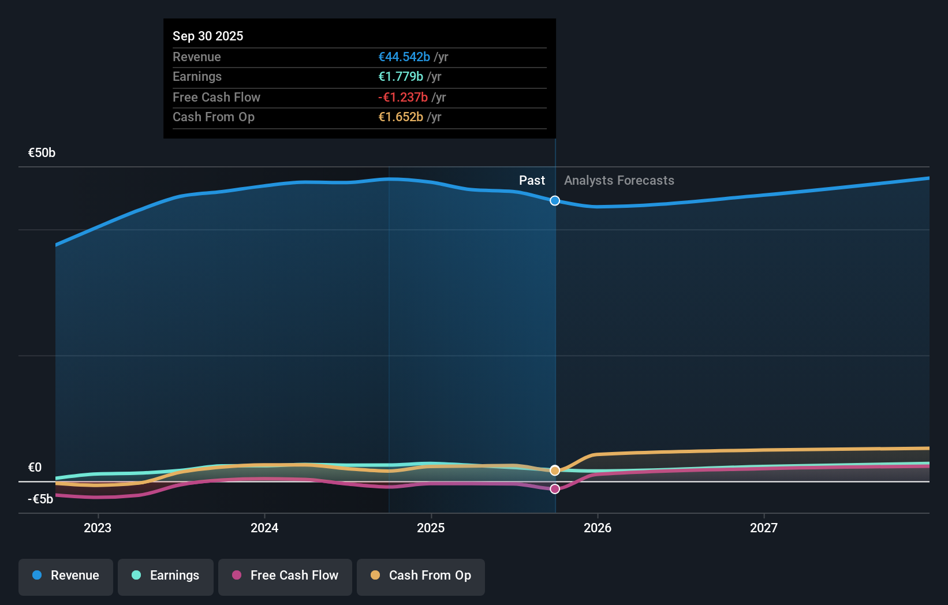Viewport: 948px width, 605px height.
Task: Toggle the Cash From Op series visibility
Action: pos(420,576)
